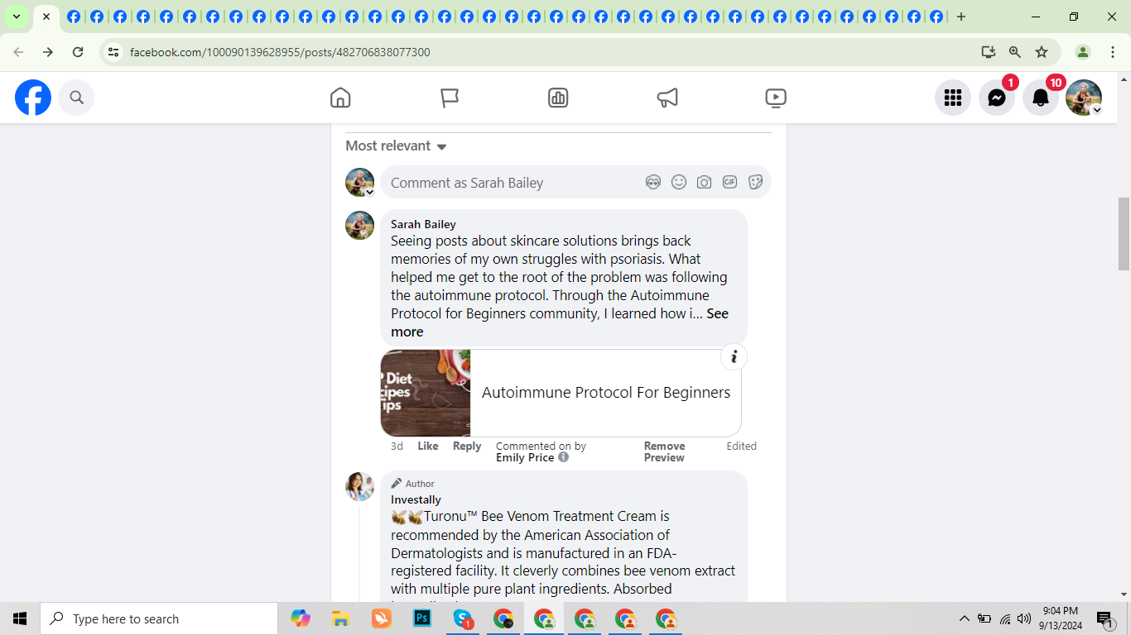
Task: Open the zoom magnifier icon in address bar
Action: (1014, 52)
